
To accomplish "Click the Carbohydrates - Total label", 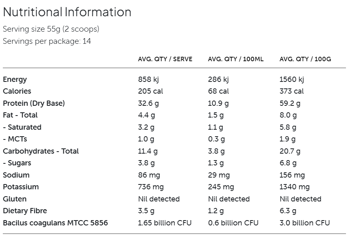I will point(41,151).
